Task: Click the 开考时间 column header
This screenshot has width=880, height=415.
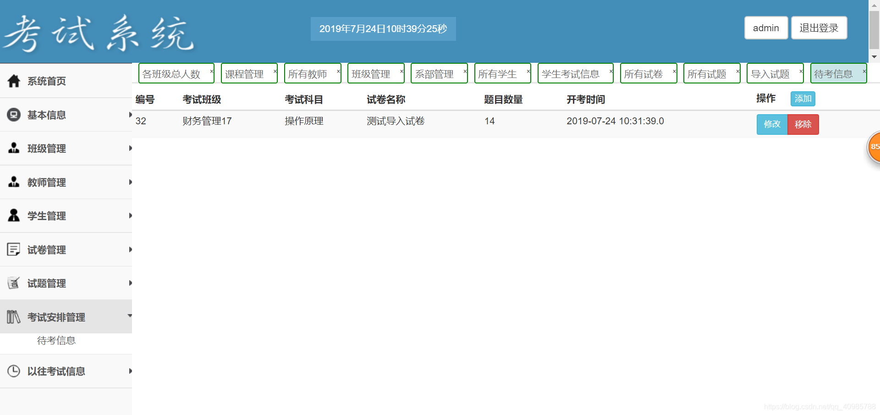Action: pyautogui.click(x=586, y=100)
